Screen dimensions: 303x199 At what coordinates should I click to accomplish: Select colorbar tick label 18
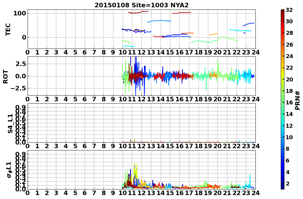click(289, 91)
